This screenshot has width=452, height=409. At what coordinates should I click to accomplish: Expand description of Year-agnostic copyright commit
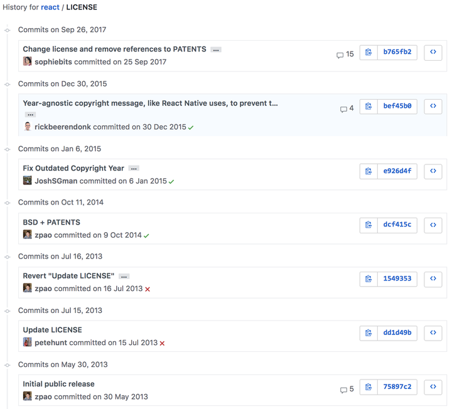click(30, 115)
